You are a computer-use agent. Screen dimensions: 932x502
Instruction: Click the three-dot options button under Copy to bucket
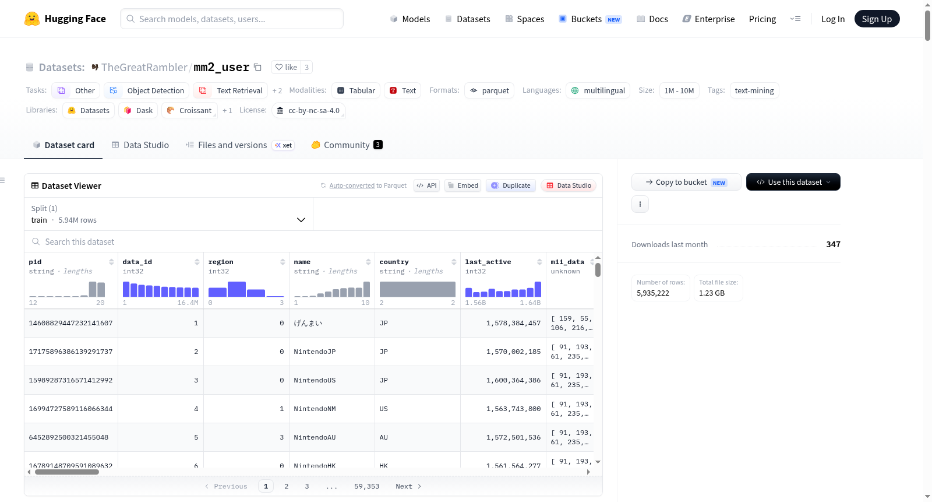click(x=640, y=204)
